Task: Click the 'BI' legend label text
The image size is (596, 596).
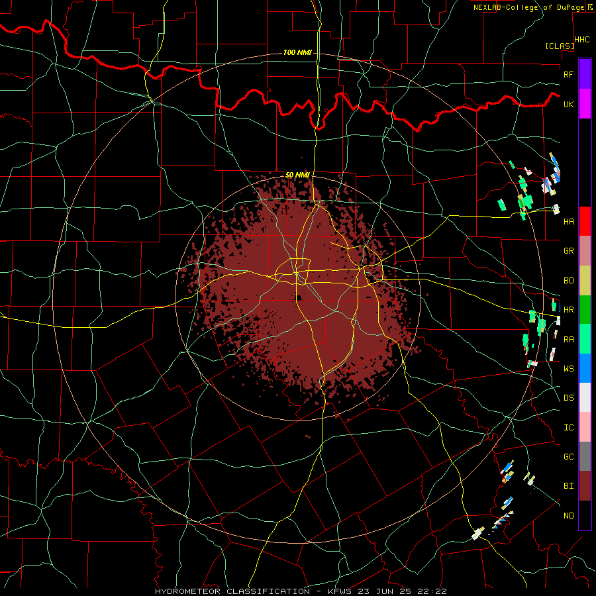Action: point(568,486)
